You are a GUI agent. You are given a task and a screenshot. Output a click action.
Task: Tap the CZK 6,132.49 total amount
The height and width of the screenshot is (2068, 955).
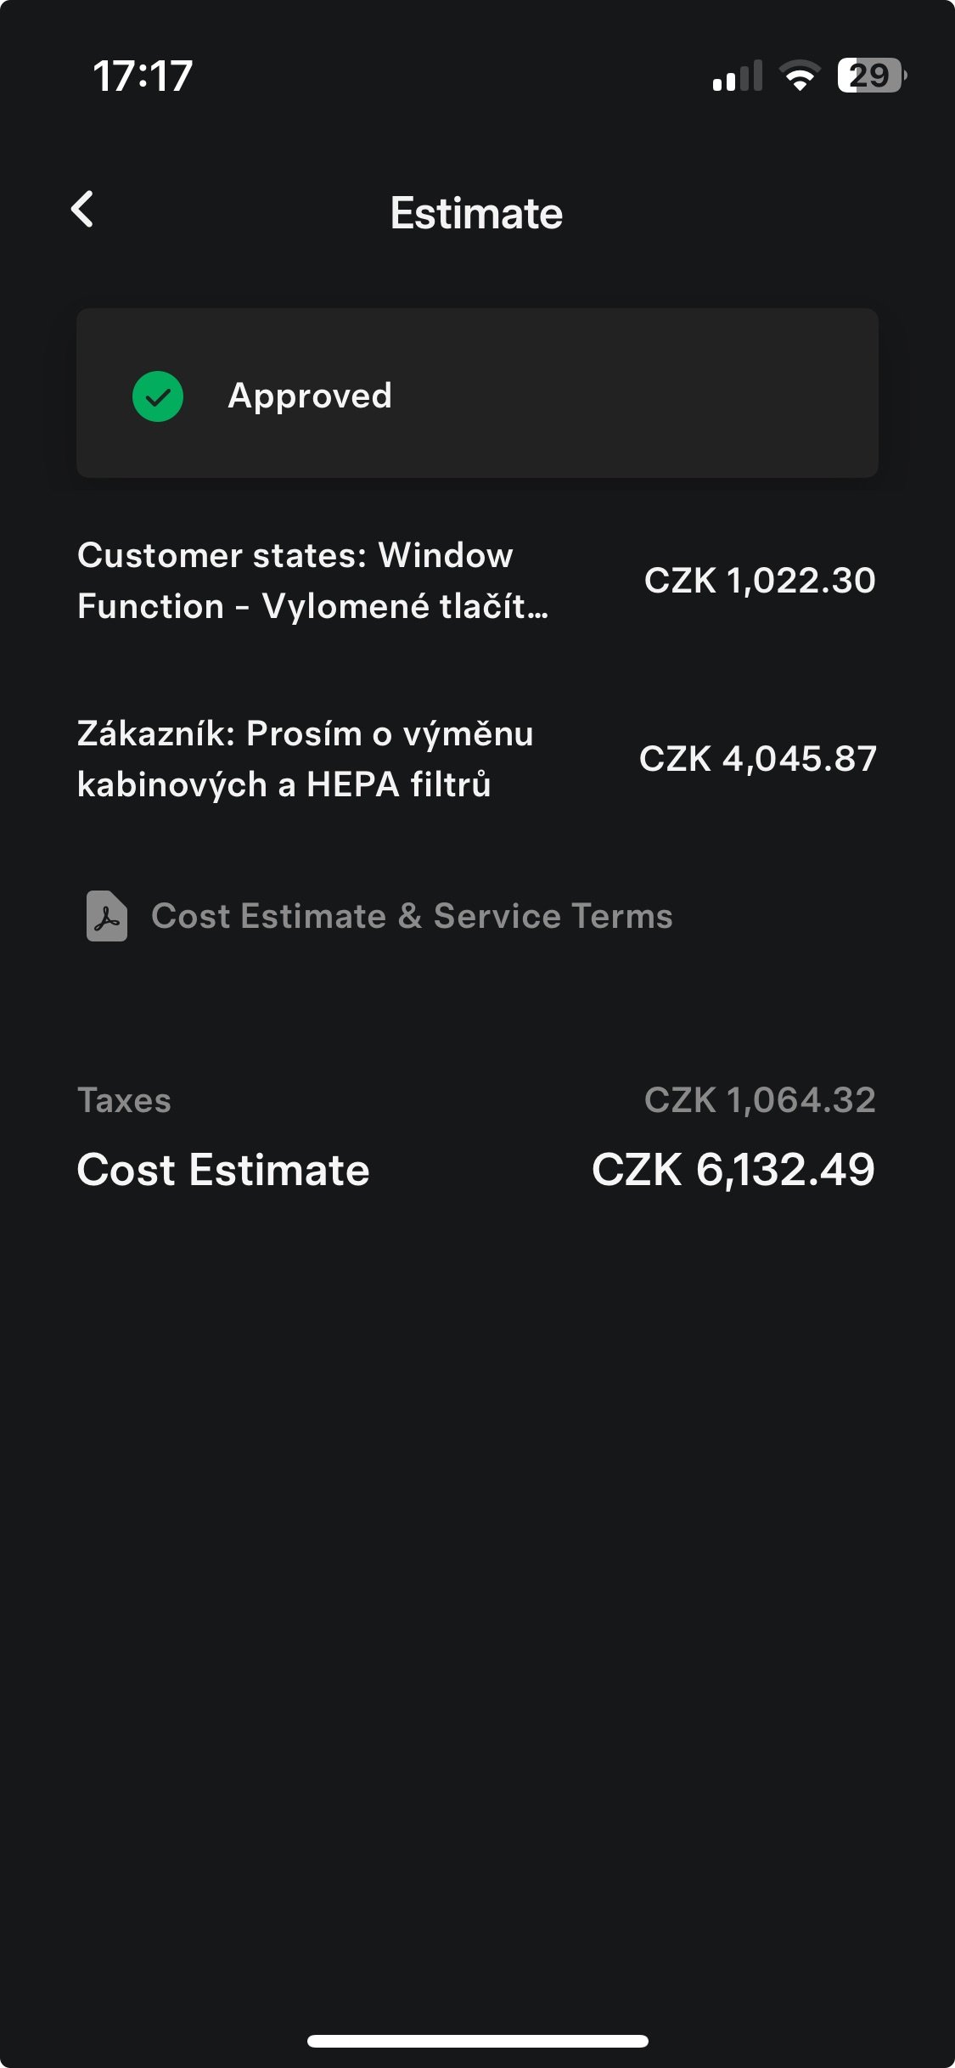pos(733,1170)
